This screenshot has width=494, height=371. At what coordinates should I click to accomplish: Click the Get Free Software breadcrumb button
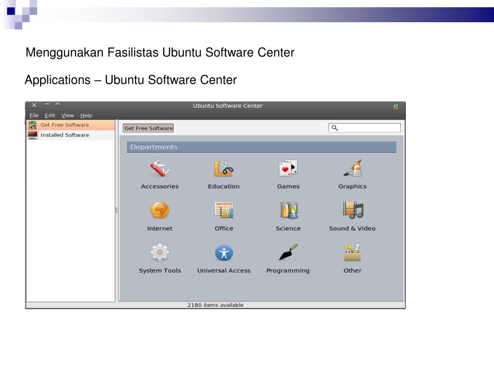(x=149, y=128)
